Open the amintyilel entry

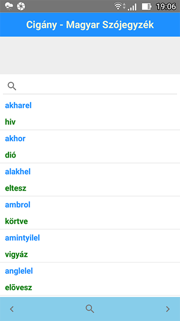pyautogui.click(x=90, y=246)
